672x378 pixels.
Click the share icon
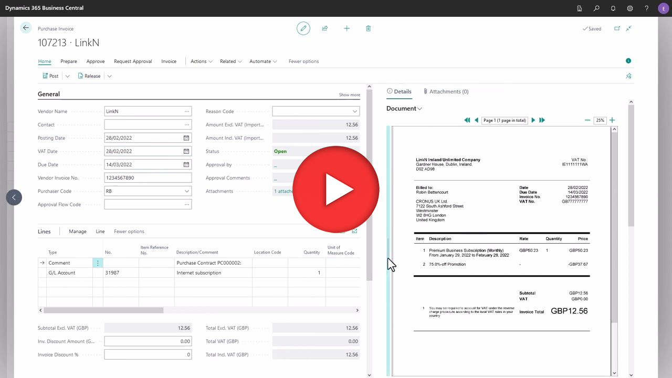pyautogui.click(x=325, y=28)
